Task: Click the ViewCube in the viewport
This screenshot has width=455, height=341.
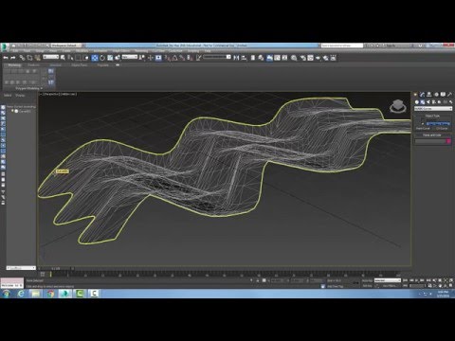Action: [x=398, y=106]
